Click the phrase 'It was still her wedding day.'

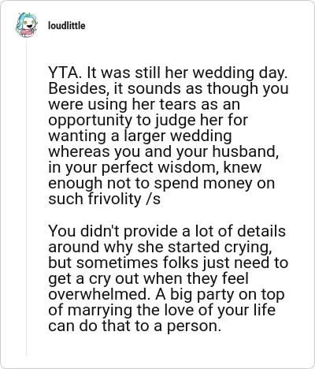(x=187, y=73)
